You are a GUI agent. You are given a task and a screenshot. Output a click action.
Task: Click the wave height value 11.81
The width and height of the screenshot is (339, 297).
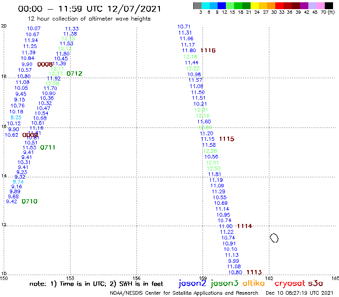214,174
